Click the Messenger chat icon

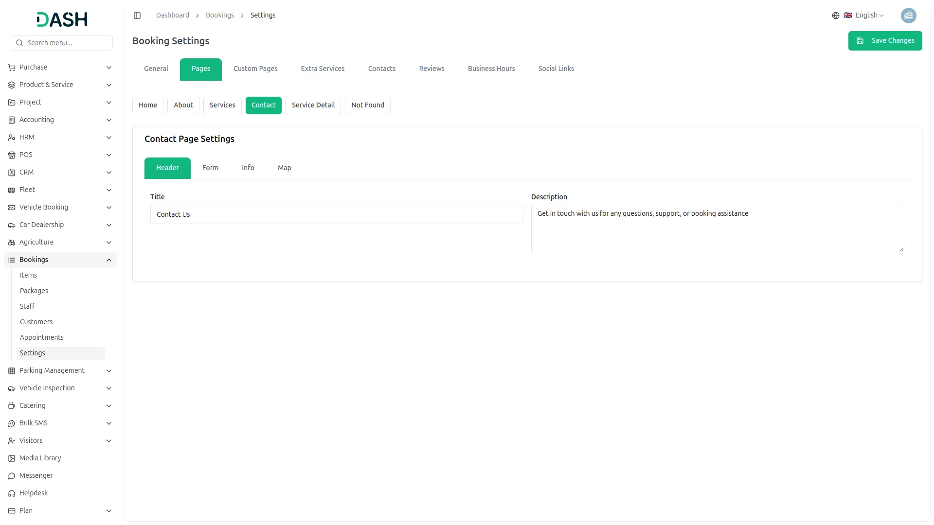[12, 476]
